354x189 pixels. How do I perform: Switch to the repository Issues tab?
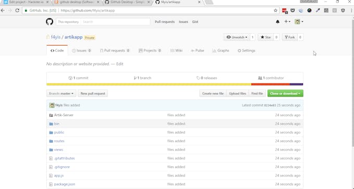tap(82, 50)
